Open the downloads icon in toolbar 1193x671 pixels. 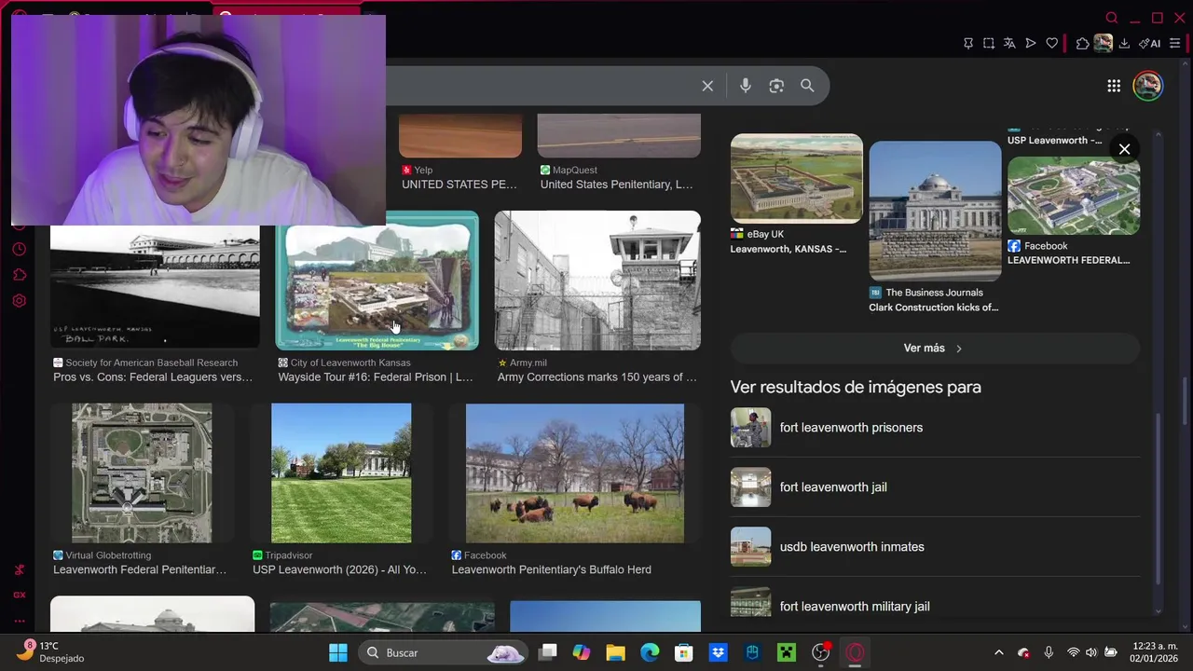click(1125, 43)
